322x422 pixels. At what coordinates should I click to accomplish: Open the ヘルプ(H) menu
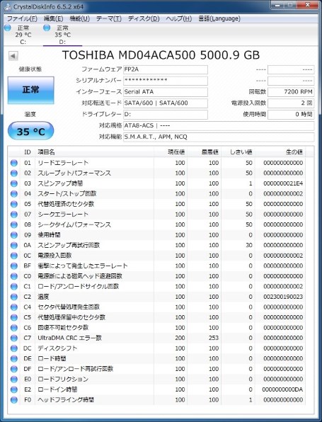[179, 18]
